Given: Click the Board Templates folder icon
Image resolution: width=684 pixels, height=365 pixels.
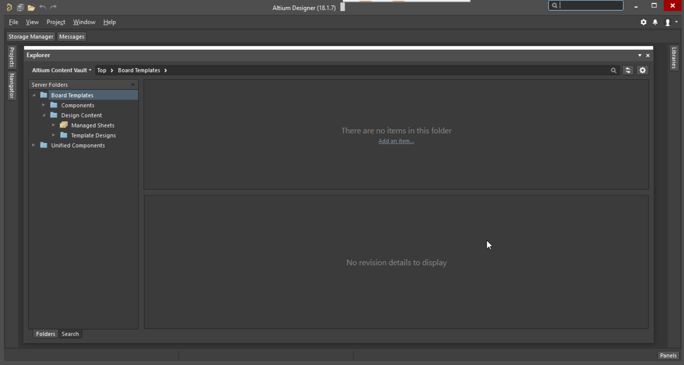Looking at the screenshot, I should pos(44,95).
